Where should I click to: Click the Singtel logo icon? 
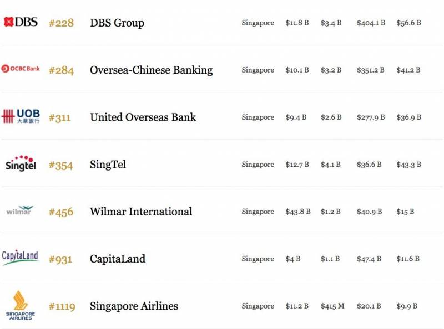click(x=21, y=163)
